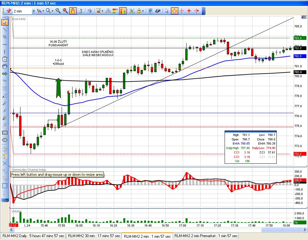Select the notepad annotation tool
The width and height of the screenshot is (308, 240).
(x=4, y=59)
